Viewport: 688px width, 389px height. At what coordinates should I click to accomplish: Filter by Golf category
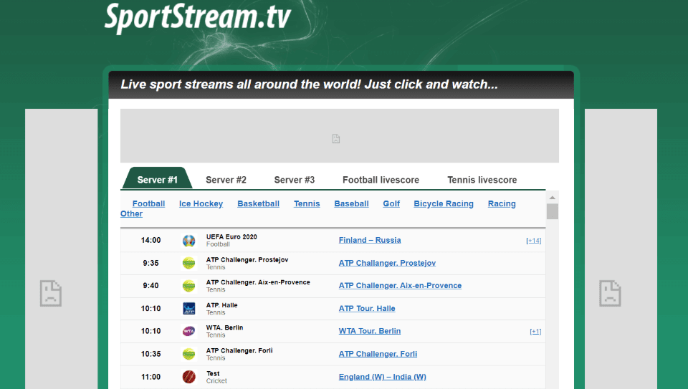391,203
